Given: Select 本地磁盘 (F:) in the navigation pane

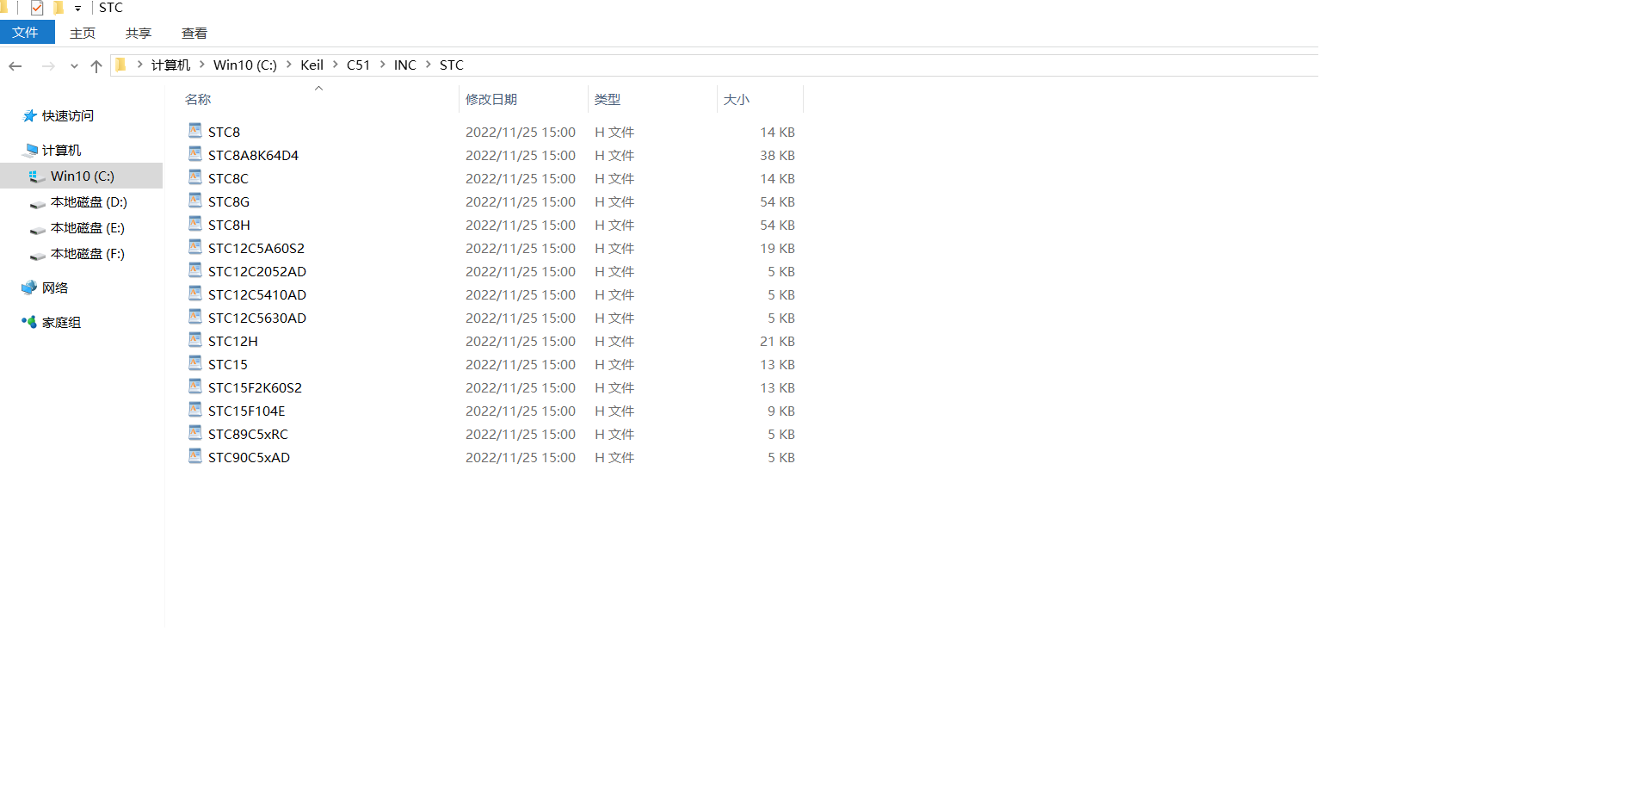Looking at the screenshot, I should coord(88,253).
